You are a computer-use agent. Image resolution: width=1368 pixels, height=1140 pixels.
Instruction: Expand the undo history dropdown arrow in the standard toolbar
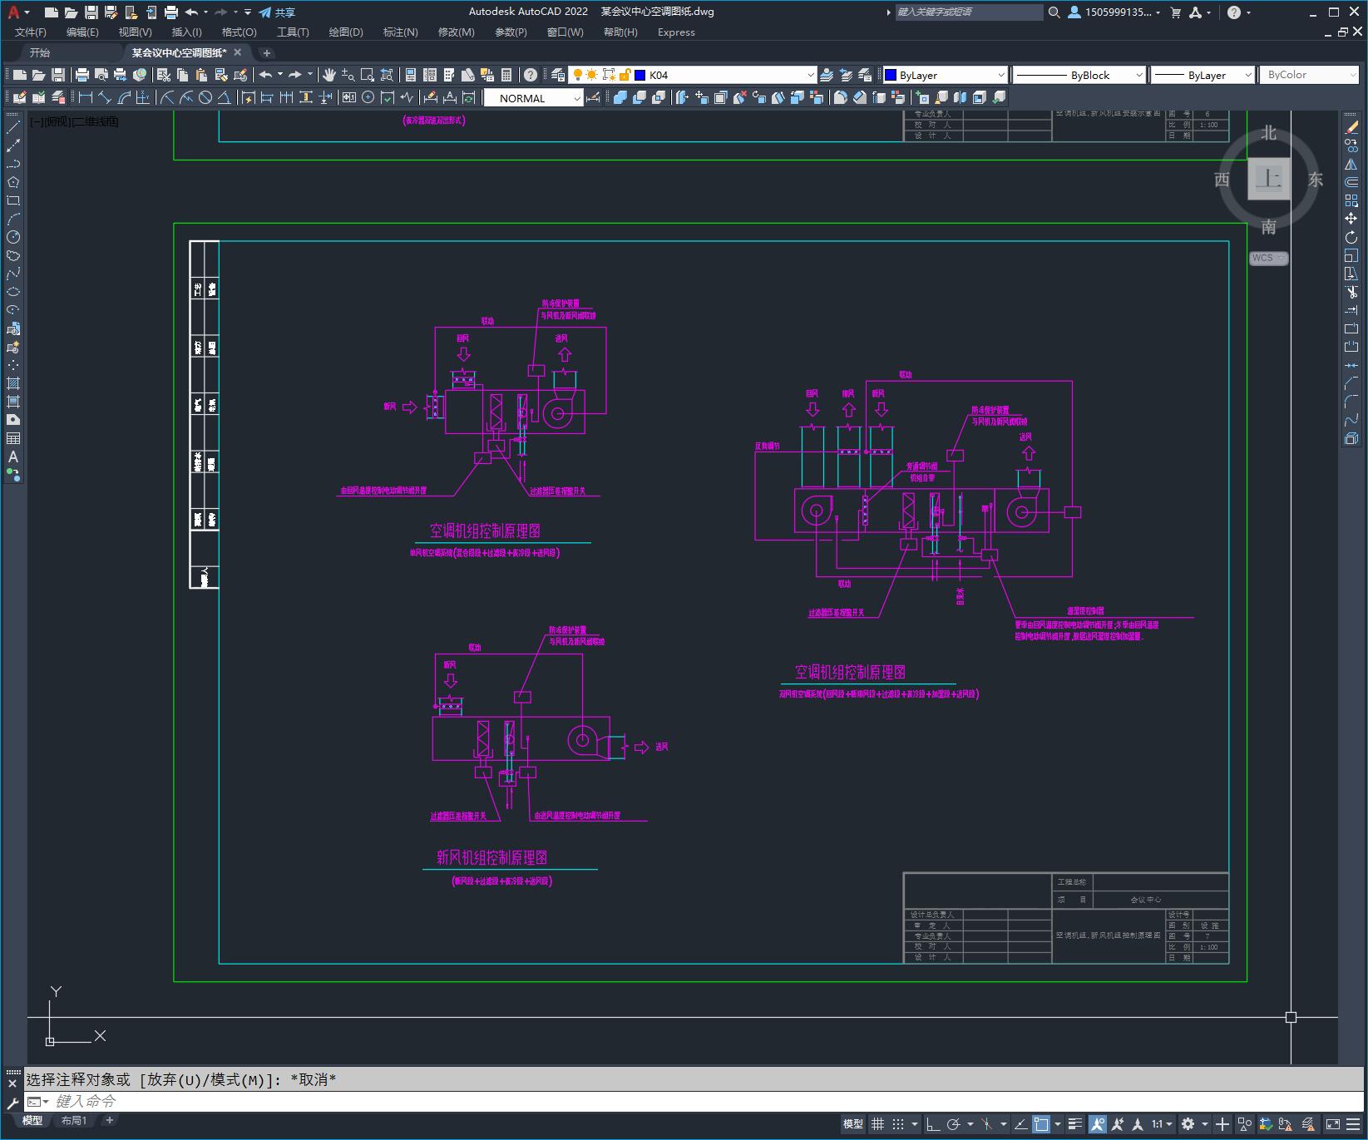pyautogui.click(x=280, y=75)
